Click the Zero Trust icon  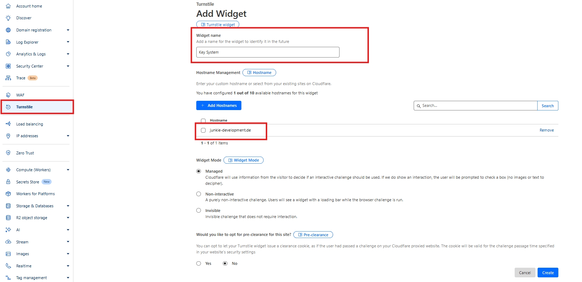tap(8, 153)
